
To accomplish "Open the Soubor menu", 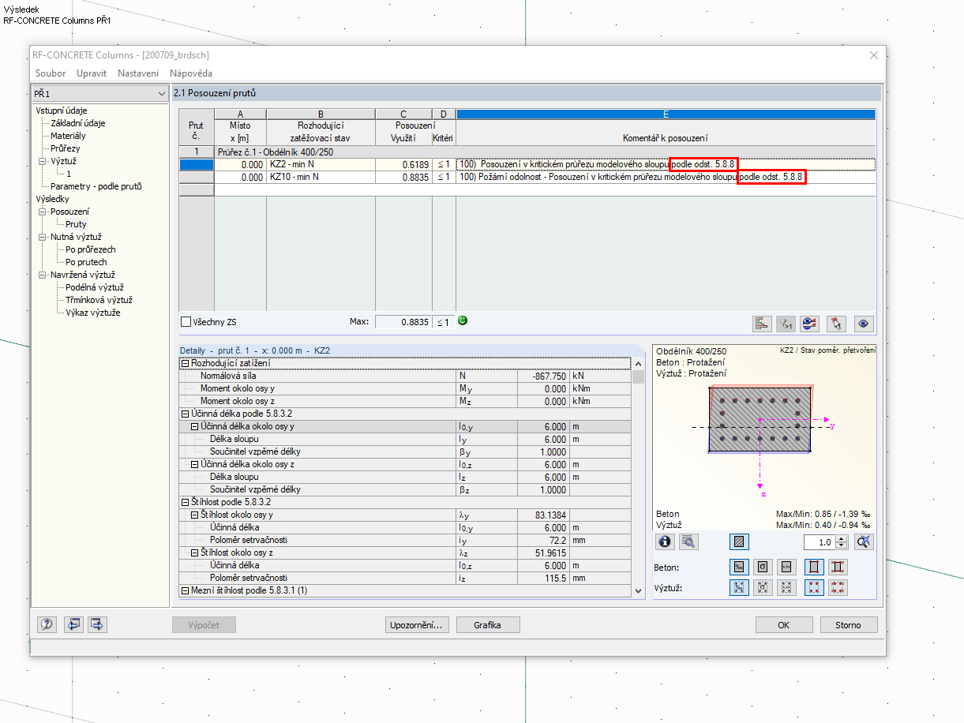I will [51, 73].
